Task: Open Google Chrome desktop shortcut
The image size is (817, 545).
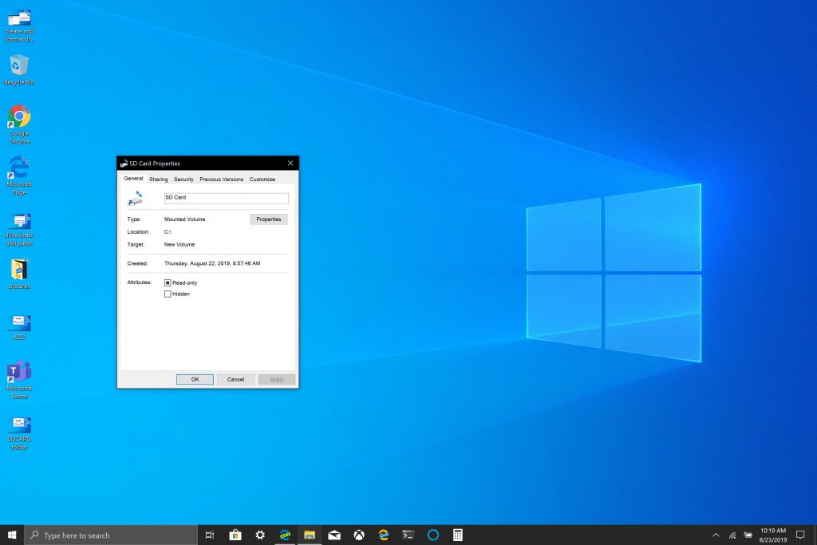Action: pyautogui.click(x=19, y=117)
